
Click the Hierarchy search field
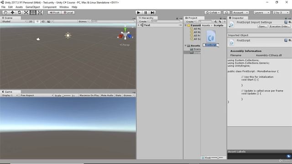(x=165, y=21)
